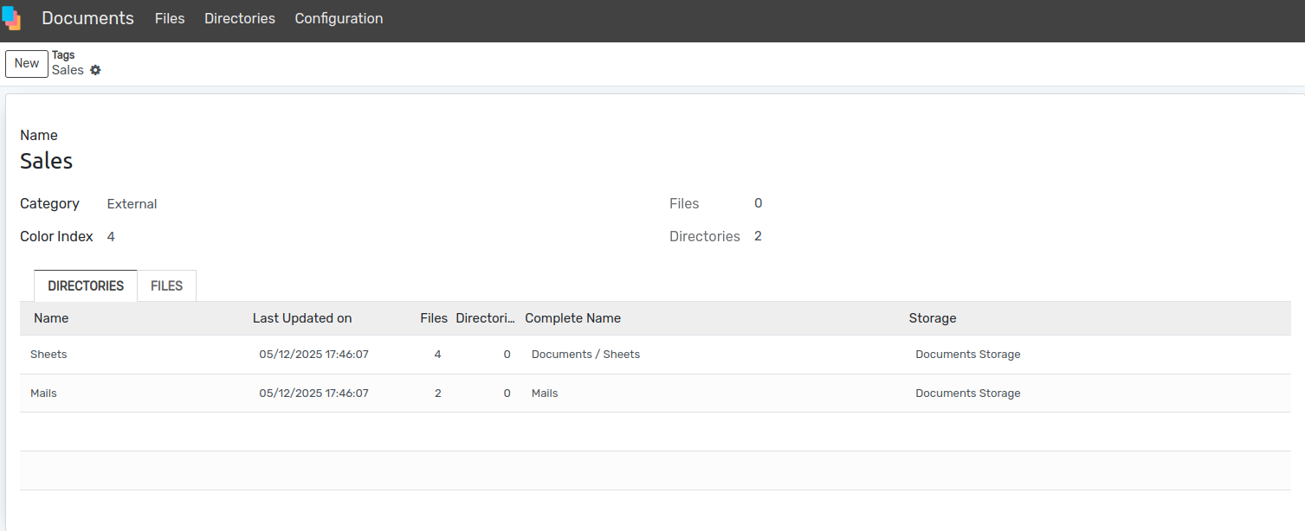Screen dimensions: 1305x531
Task: Open the Directories menu
Action: pyautogui.click(x=240, y=18)
